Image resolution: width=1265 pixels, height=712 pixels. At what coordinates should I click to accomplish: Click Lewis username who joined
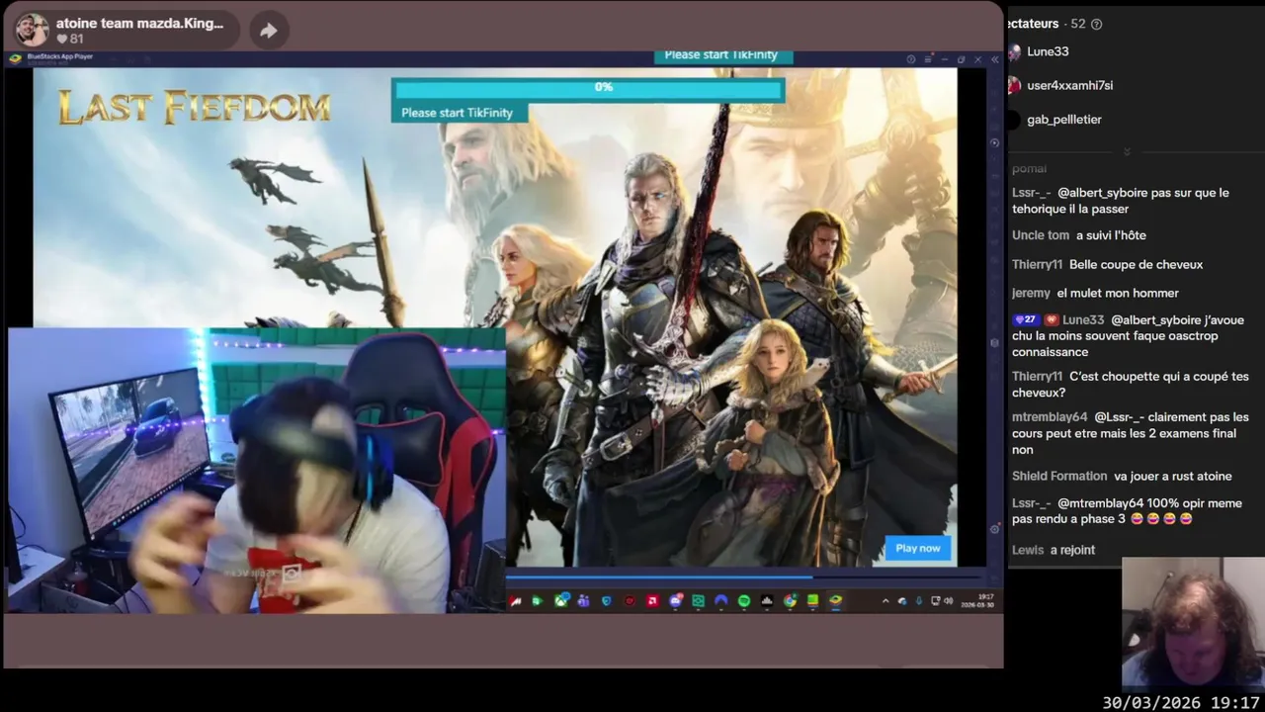pos(1028,550)
